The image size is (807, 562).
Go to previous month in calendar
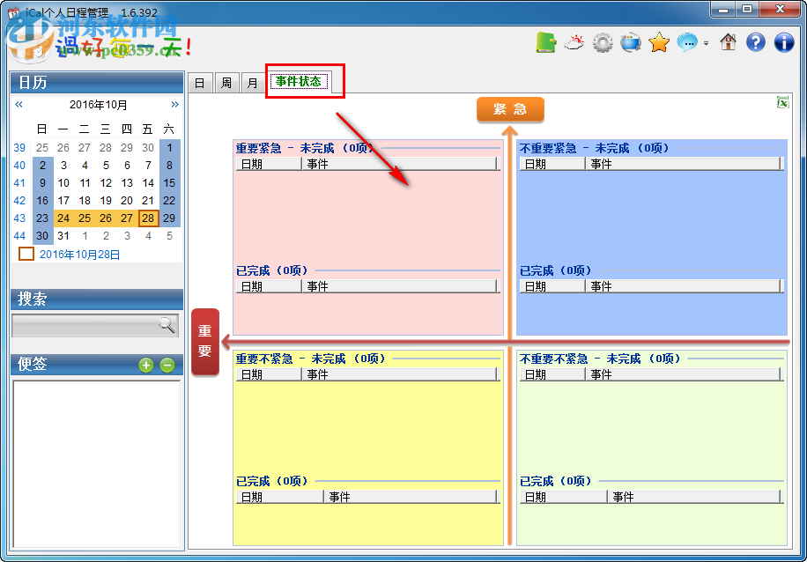[19, 105]
